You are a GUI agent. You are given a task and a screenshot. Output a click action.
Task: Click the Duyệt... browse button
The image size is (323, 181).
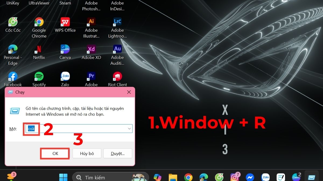click(x=118, y=153)
